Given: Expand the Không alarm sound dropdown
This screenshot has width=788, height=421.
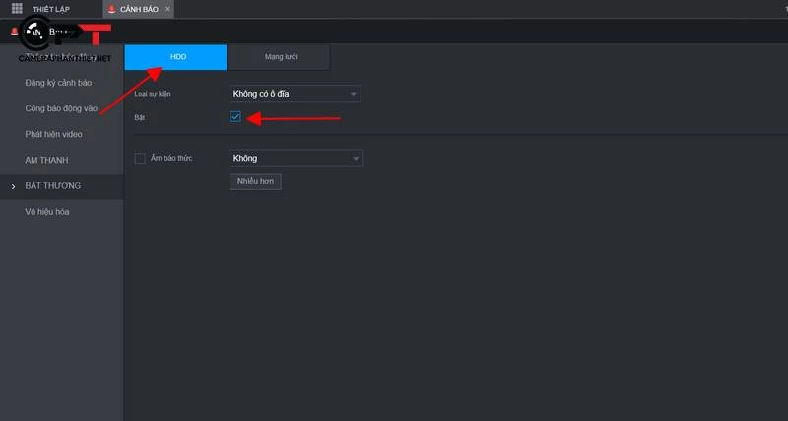Looking at the screenshot, I should click(x=295, y=158).
